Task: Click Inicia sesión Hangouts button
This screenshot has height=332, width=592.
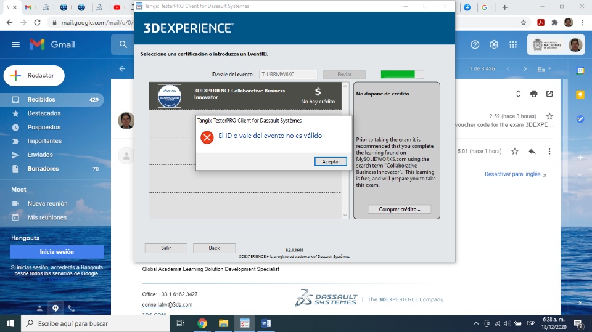Action: (57, 252)
